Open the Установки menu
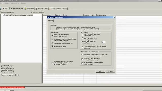The image size is (162, 91). point(6,3)
